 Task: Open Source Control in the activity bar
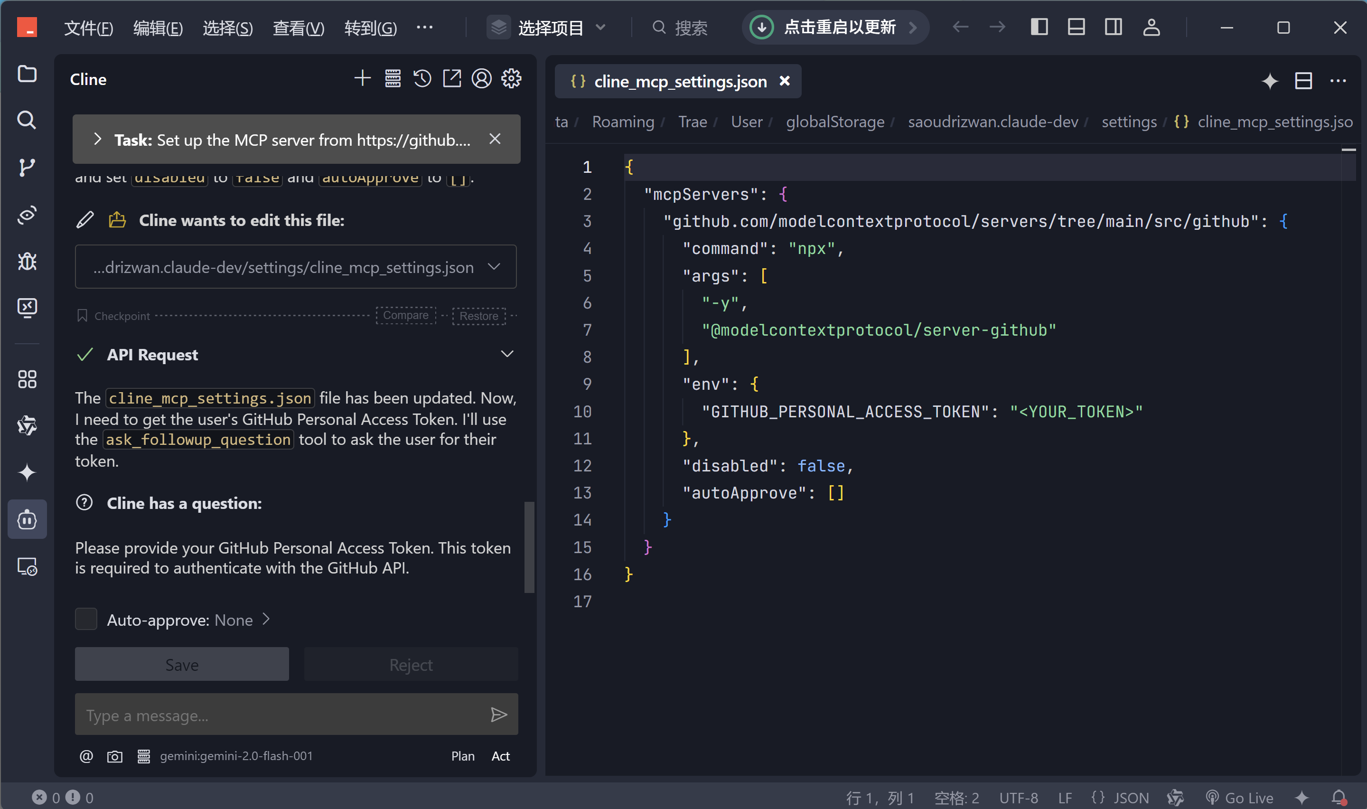click(27, 168)
